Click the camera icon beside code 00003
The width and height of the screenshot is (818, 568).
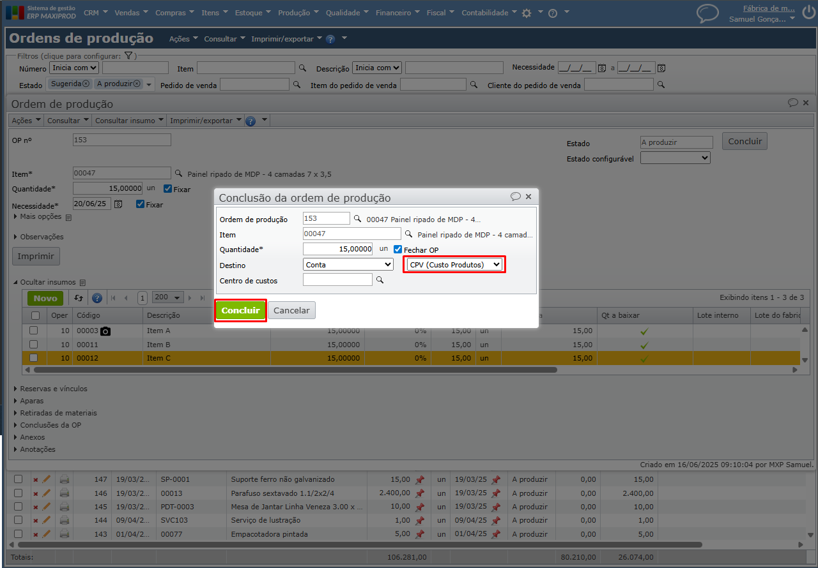coord(105,331)
